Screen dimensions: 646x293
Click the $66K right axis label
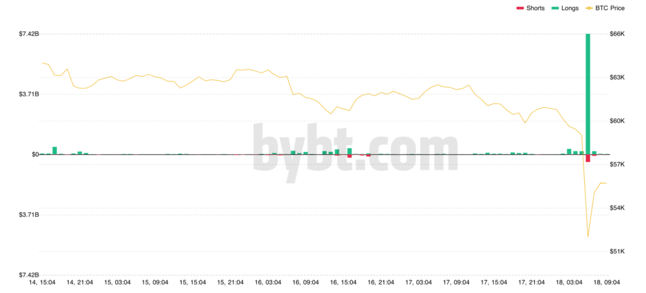pyautogui.click(x=617, y=34)
